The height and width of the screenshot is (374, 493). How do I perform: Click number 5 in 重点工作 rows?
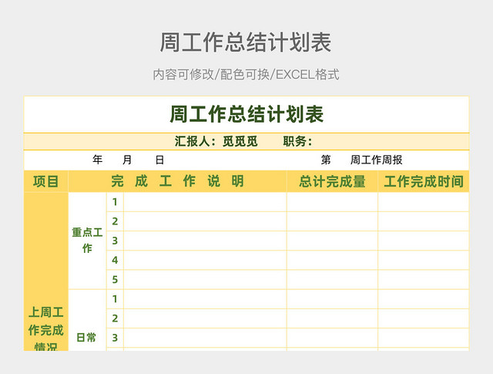point(115,280)
